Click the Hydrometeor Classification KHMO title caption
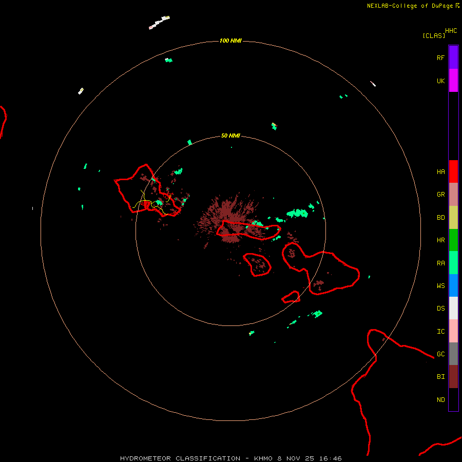 (230, 458)
